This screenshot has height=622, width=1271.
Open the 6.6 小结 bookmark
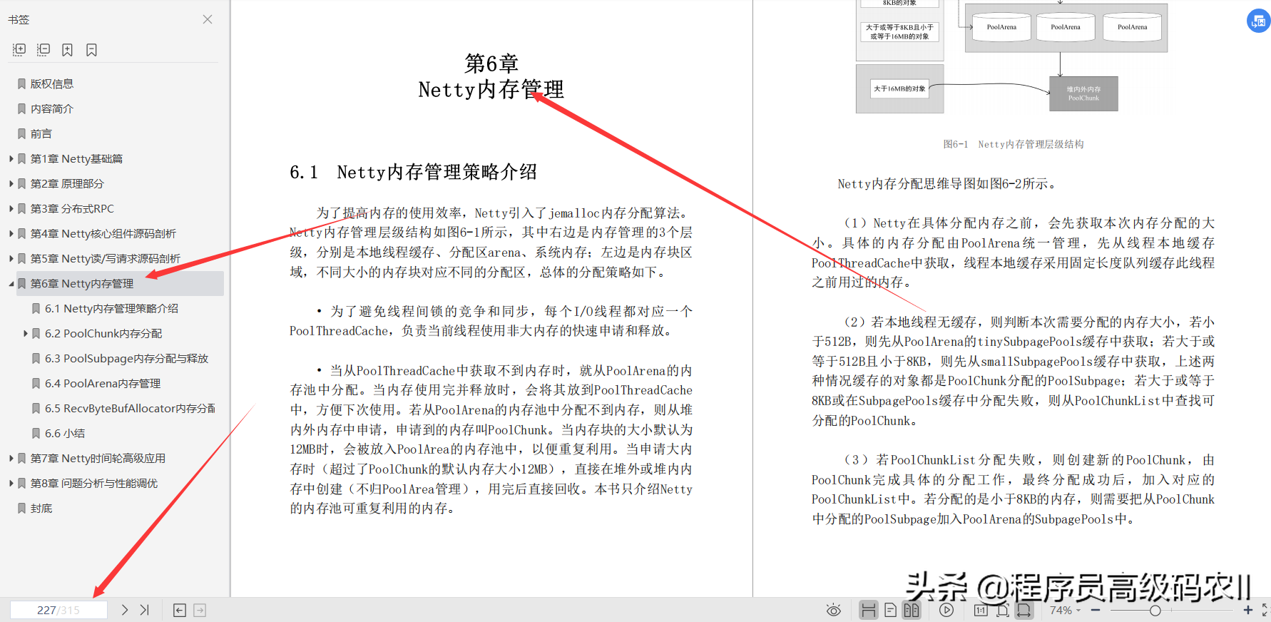pyautogui.click(x=65, y=433)
